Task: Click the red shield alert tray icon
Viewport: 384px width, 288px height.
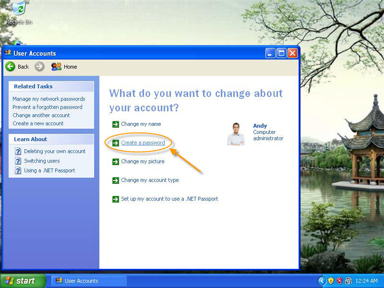Action: point(339,281)
